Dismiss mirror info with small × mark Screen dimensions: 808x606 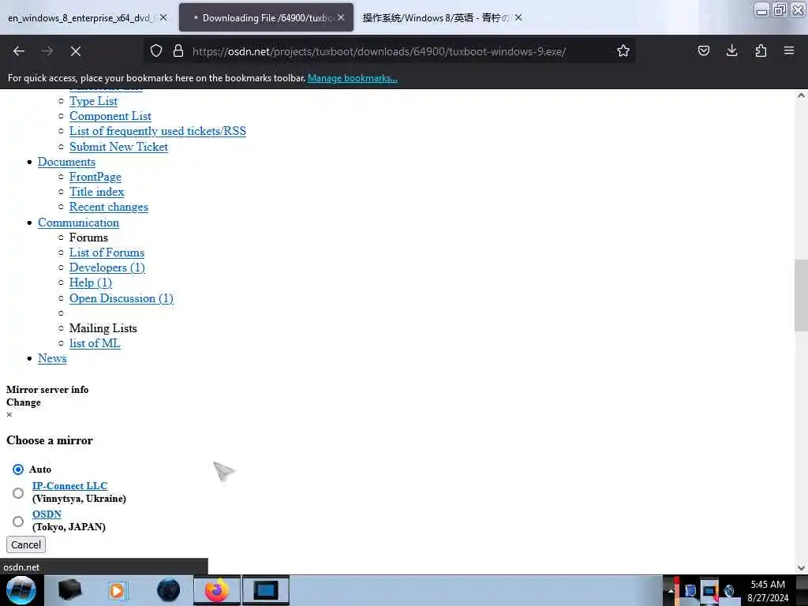[9, 415]
